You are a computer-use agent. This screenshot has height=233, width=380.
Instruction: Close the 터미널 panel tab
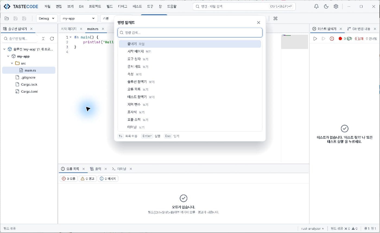click(131, 169)
